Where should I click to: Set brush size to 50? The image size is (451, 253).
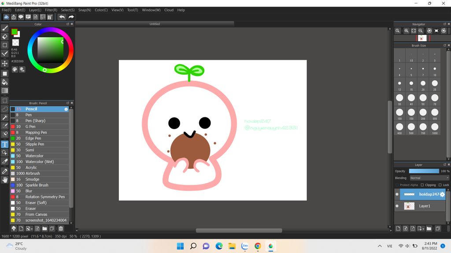[x=423, y=98]
